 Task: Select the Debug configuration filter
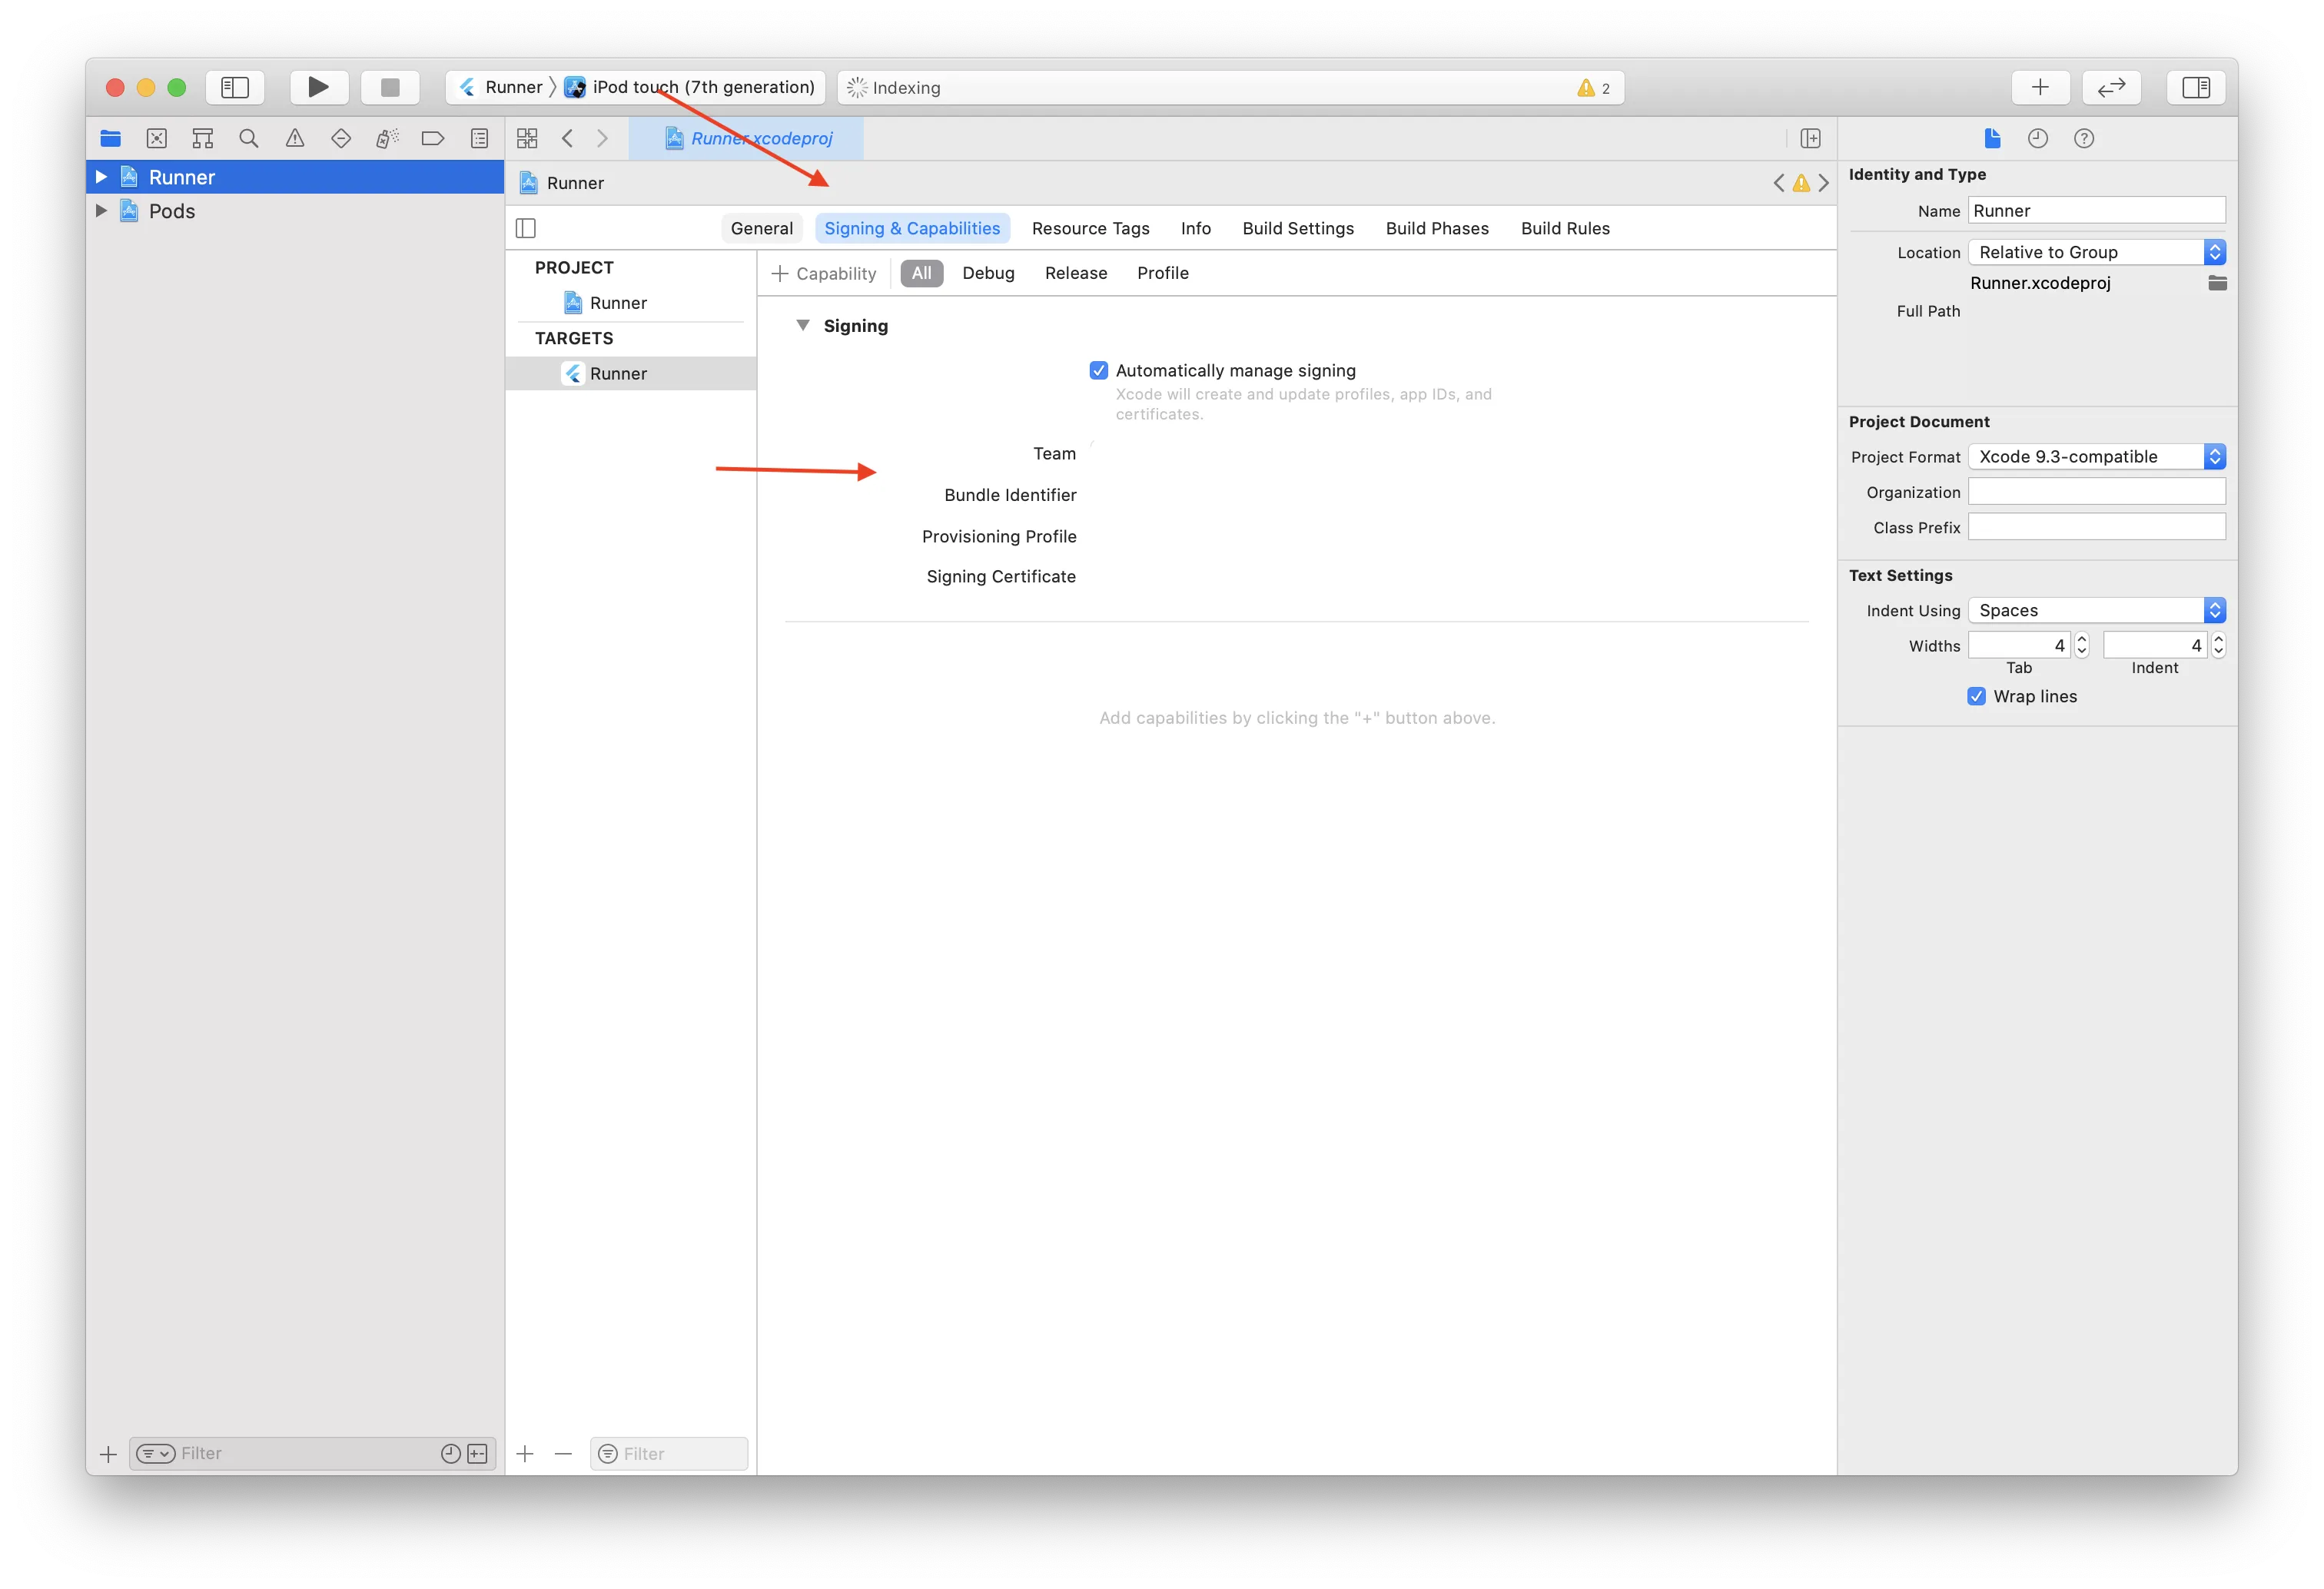tap(987, 273)
